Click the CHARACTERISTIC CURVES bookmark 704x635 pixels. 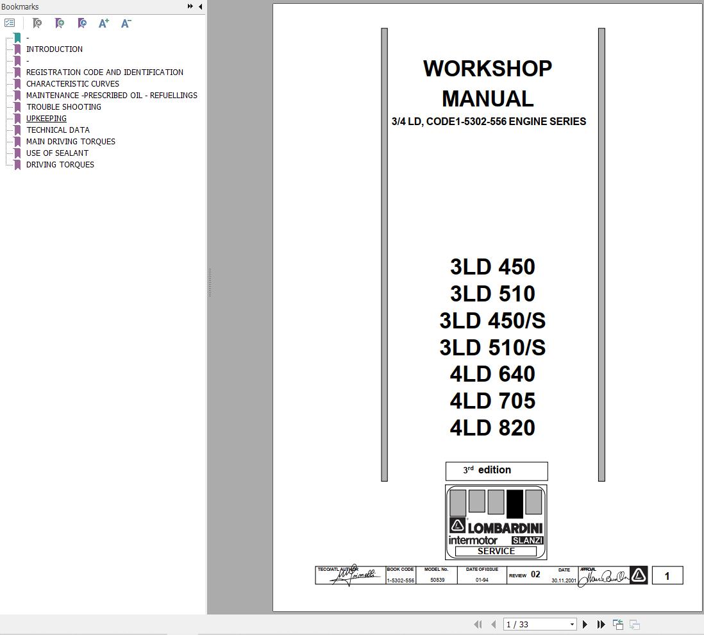pyautogui.click(x=72, y=83)
